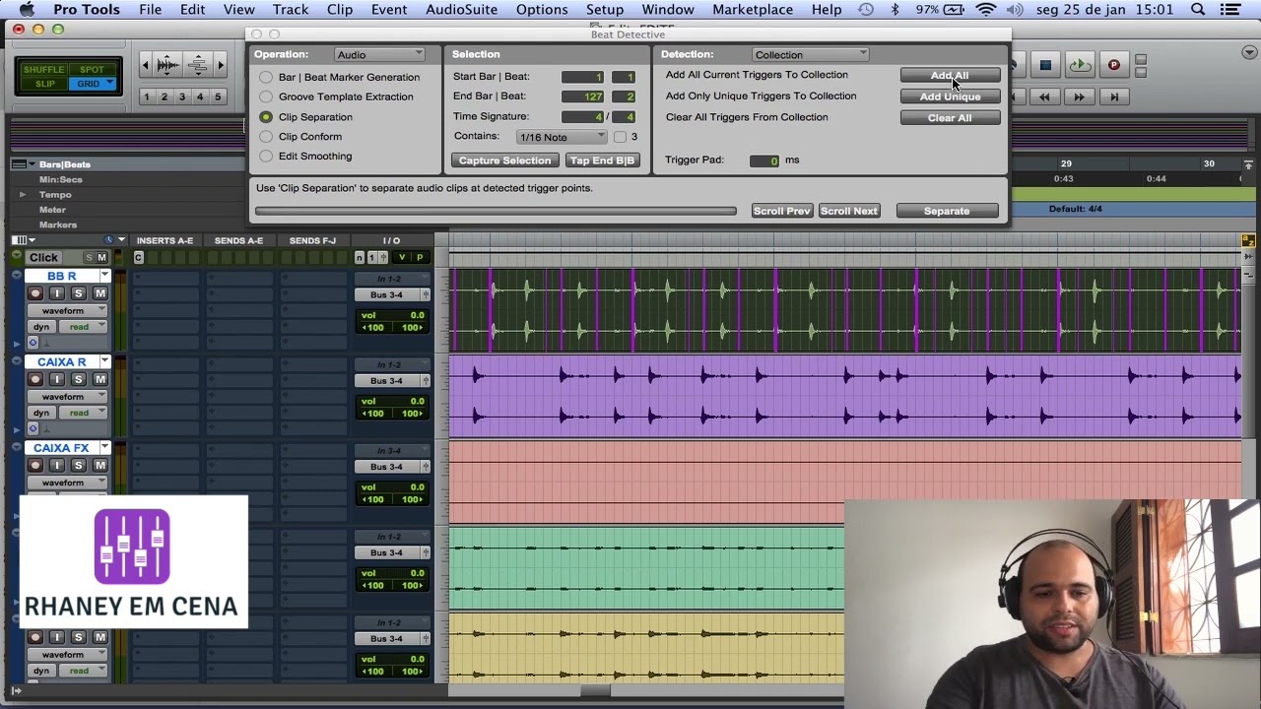Recall zoom preset 5
Viewport: 1261px width, 709px height.
pyautogui.click(x=218, y=97)
